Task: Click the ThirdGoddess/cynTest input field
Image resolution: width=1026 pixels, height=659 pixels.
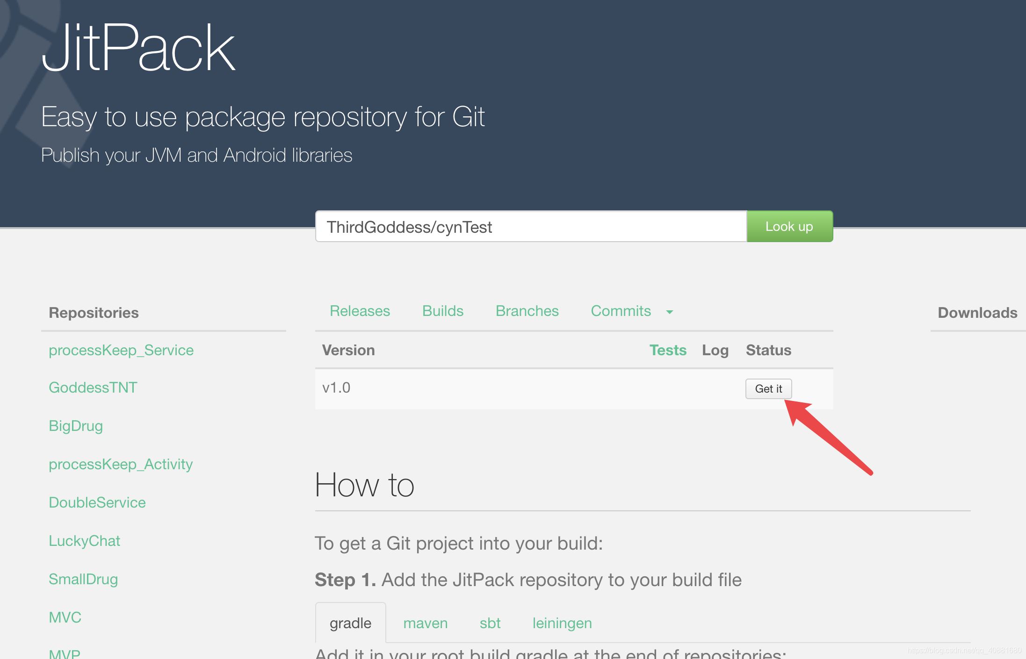Action: (x=531, y=226)
